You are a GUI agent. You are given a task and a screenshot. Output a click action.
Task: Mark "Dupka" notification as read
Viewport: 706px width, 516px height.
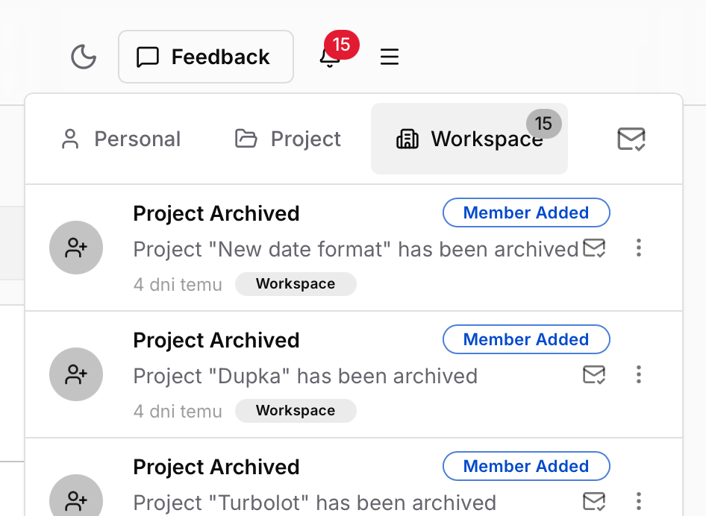point(594,374)
